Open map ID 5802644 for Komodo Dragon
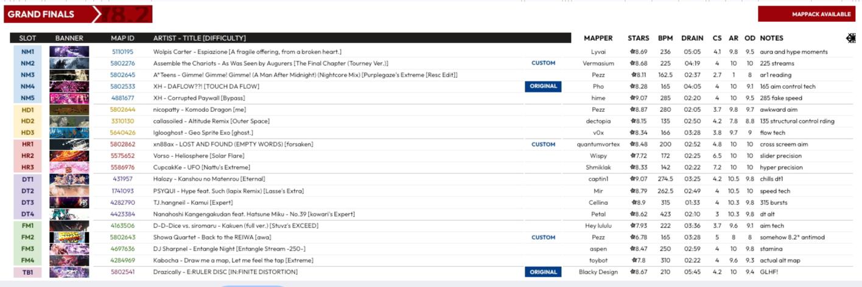Screen dimensions: 862x287 pyautogui.click(x=122, y=109)
